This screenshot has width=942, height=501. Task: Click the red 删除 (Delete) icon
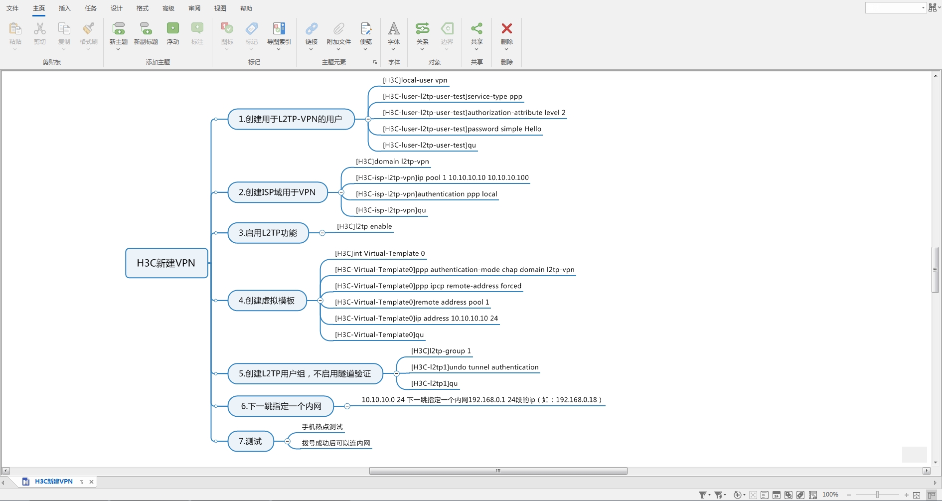[506, 29]
